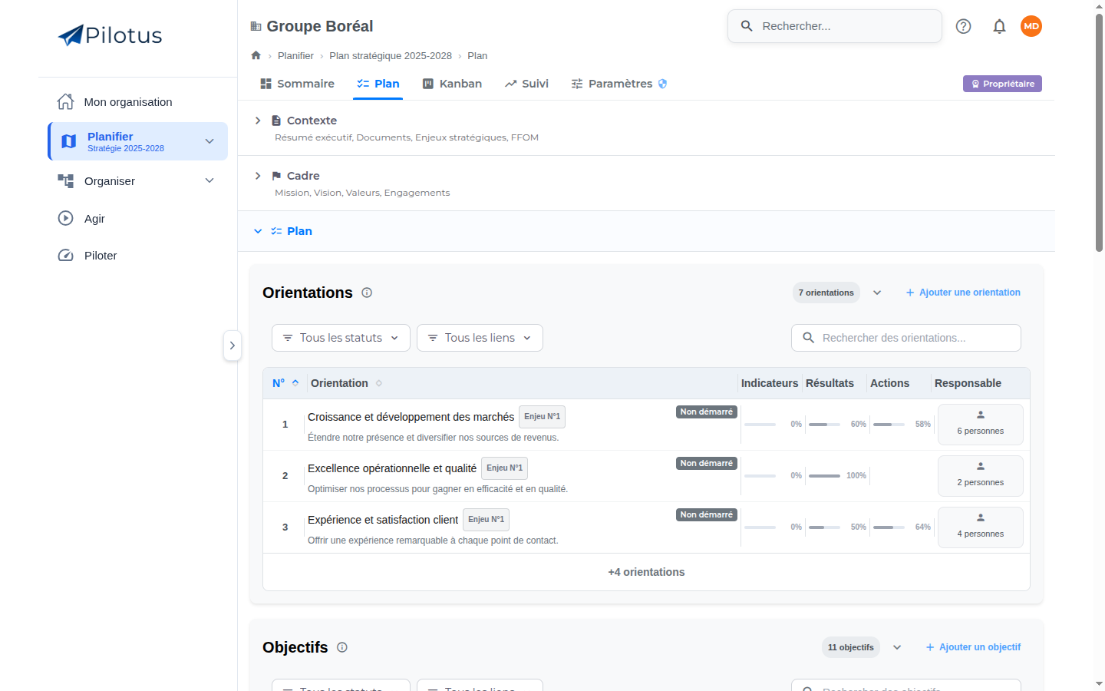This screenshot has width=1105, height=691.
Task: Click the home breadcrumb icon
Action: 256,55
